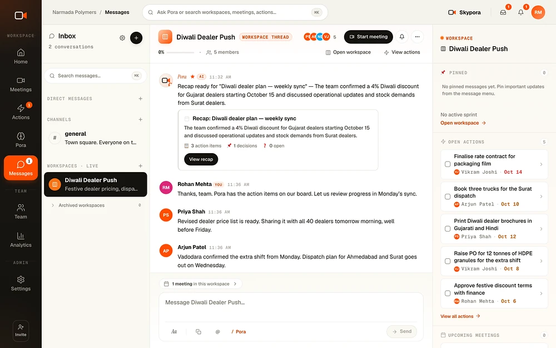Click View recap button
Viewport: 556px width, 348px height.
201,159
